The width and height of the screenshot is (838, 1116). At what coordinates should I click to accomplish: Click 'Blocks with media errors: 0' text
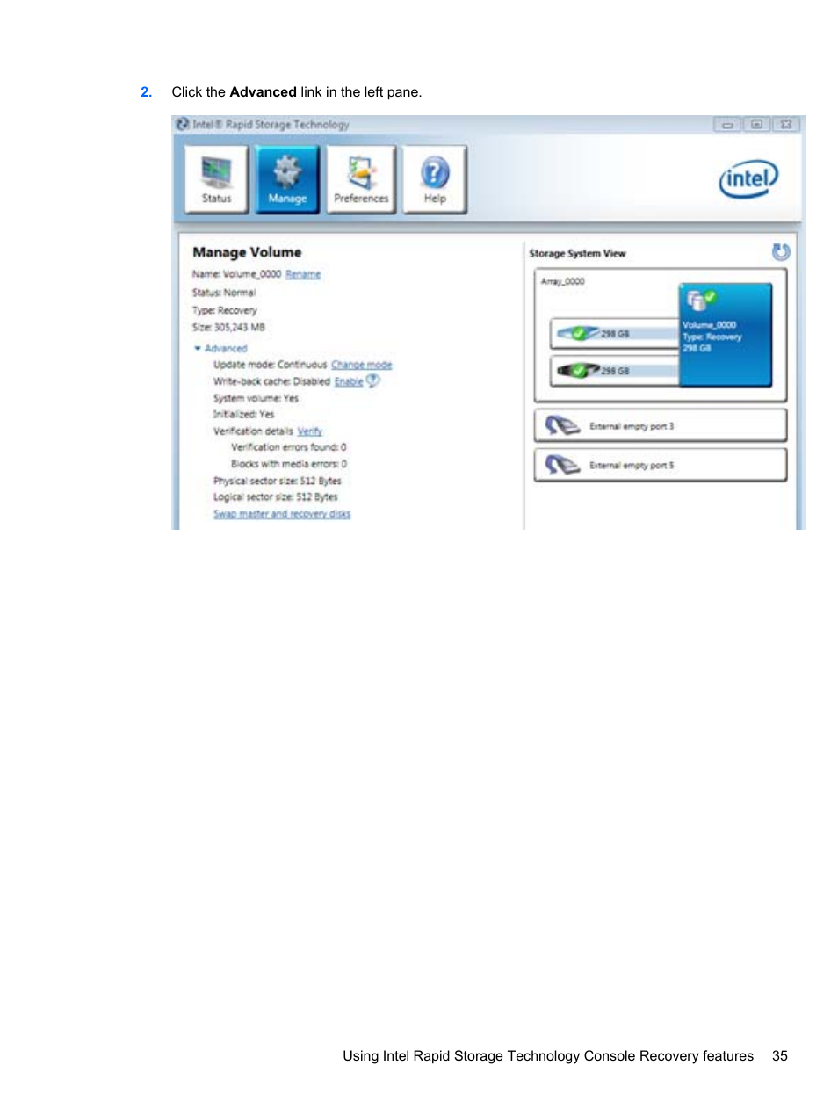pos(289,464)
